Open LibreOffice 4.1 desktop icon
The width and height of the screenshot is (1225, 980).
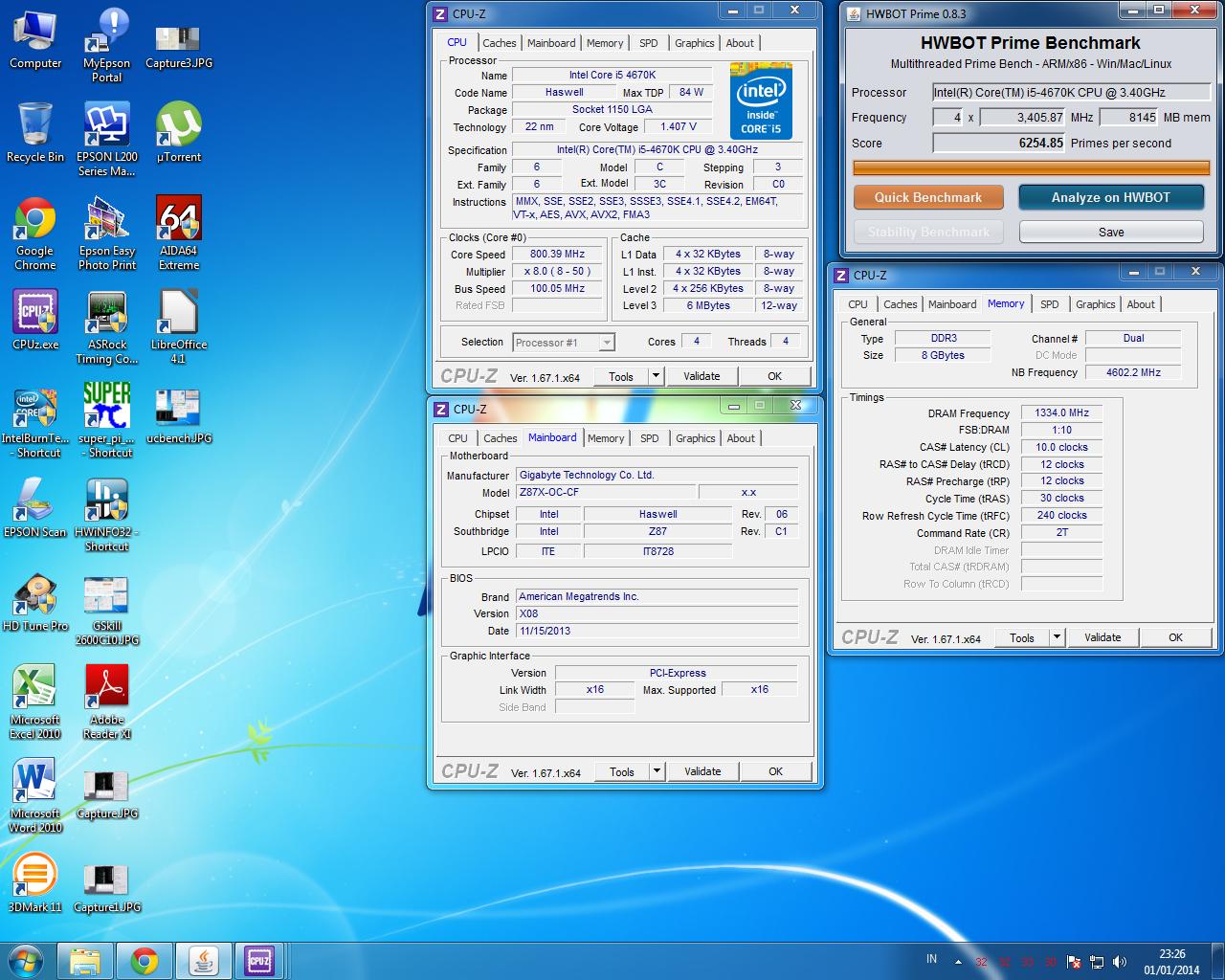point(179,327)
